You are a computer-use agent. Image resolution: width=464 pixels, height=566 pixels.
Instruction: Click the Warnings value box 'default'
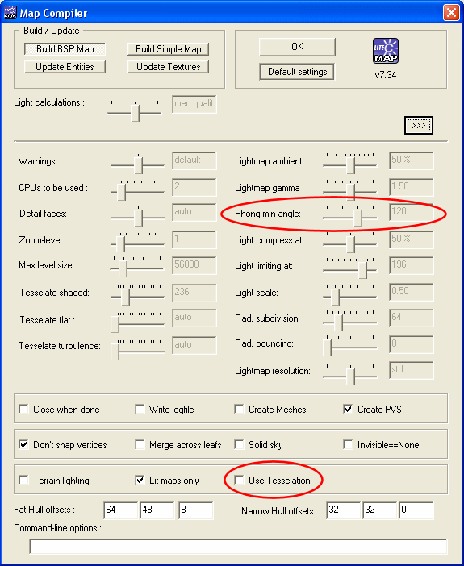194,160
